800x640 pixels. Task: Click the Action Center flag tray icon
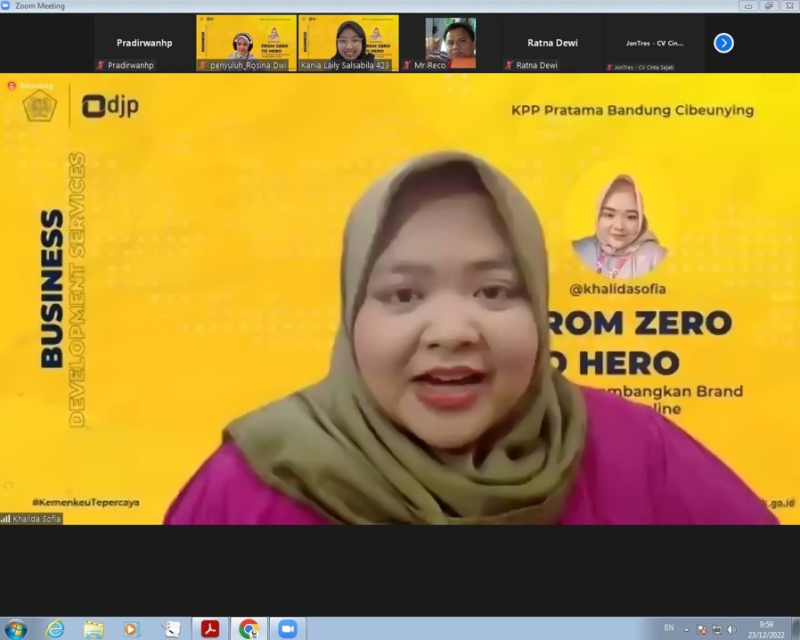click(x=702, y=629)
